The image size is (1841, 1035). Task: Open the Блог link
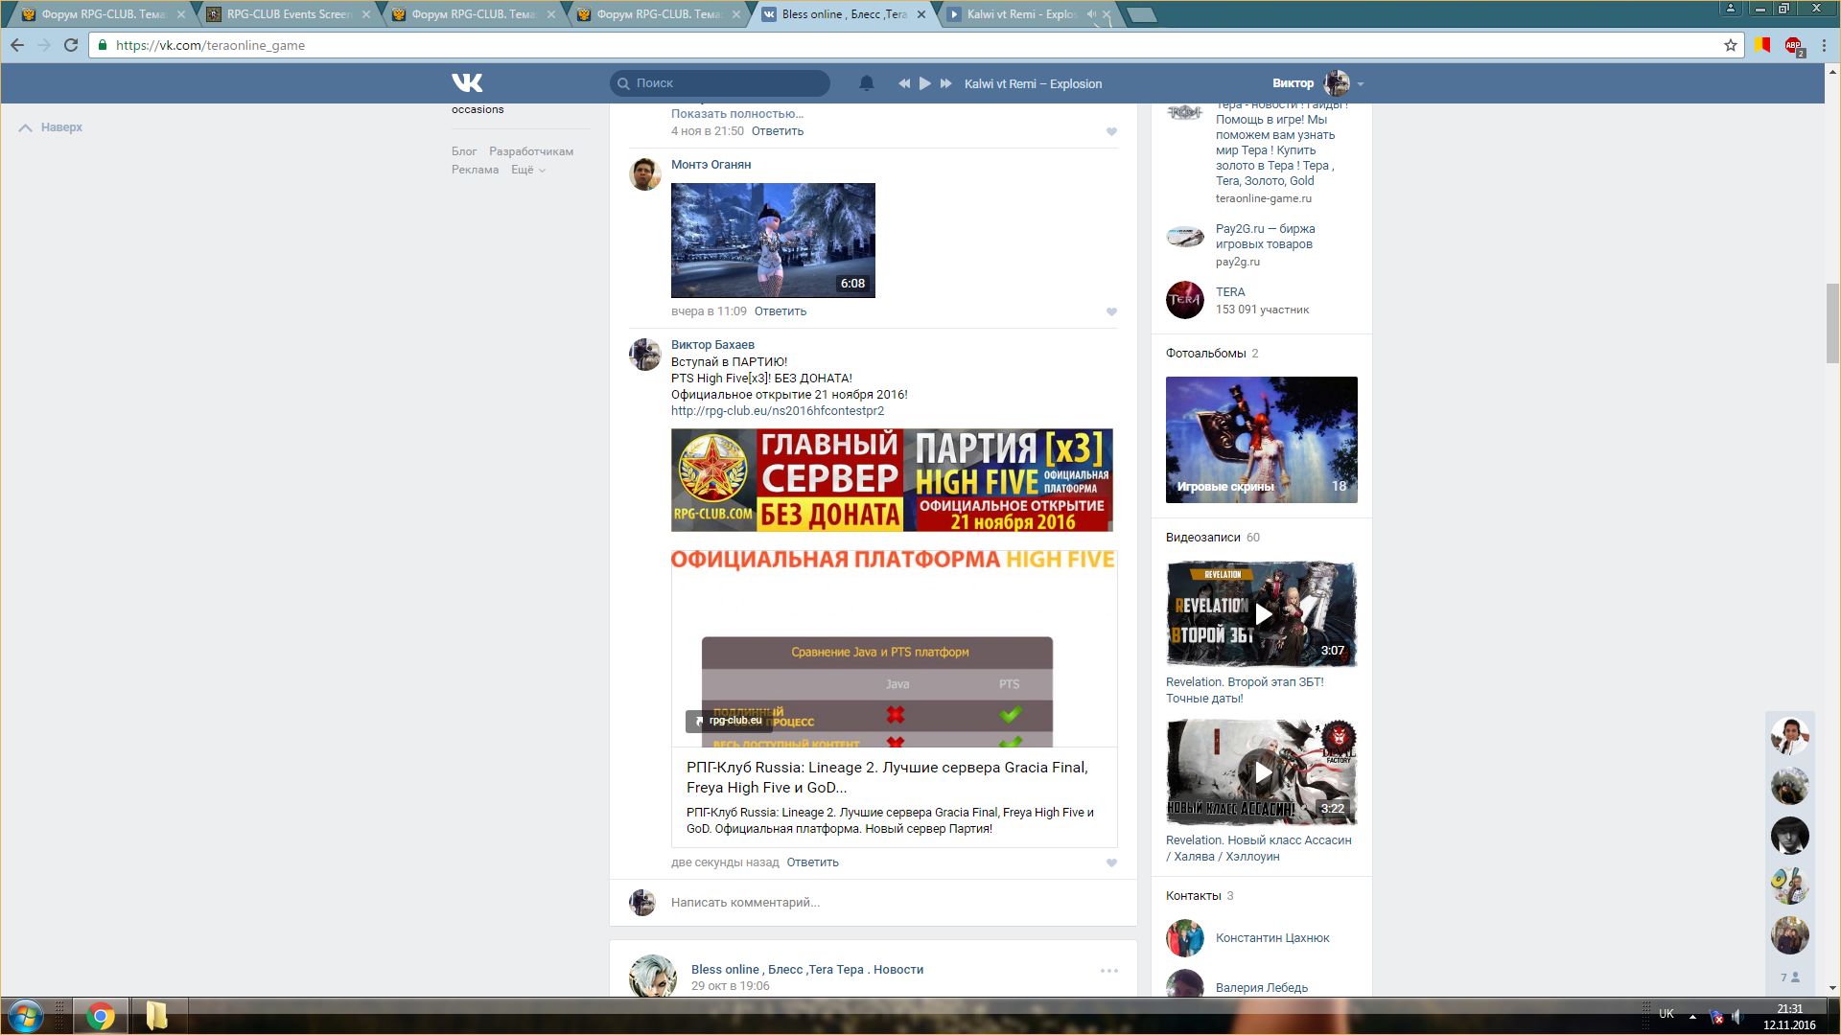tap(464, 151)
